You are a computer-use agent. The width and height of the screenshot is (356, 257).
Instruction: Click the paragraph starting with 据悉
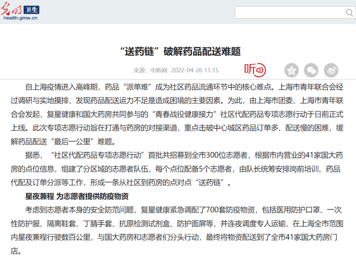click(177, 169)
